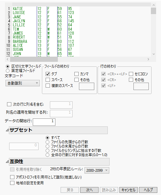161x195 pixels.
Task: Click KATIE in preview row 1
Action: (18, 9)
